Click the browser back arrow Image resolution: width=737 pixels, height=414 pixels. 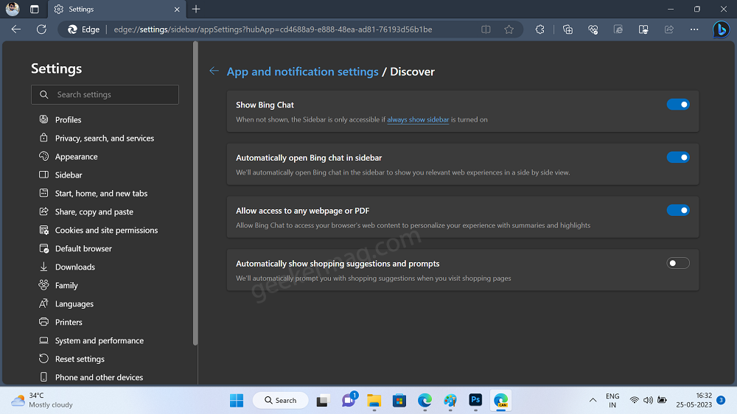[16, 29]
